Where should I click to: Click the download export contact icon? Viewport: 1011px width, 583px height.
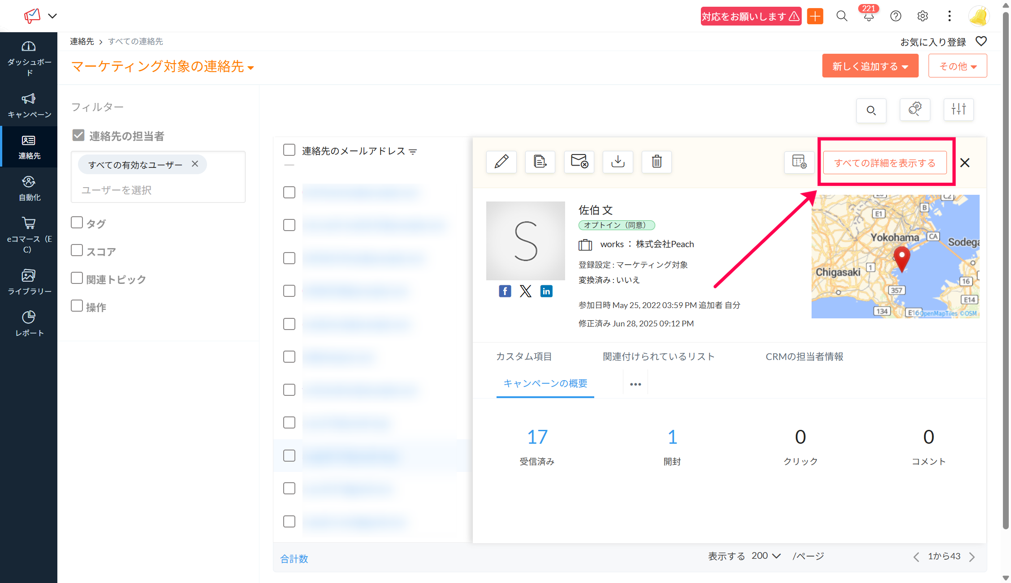click(x=618, y=162)
